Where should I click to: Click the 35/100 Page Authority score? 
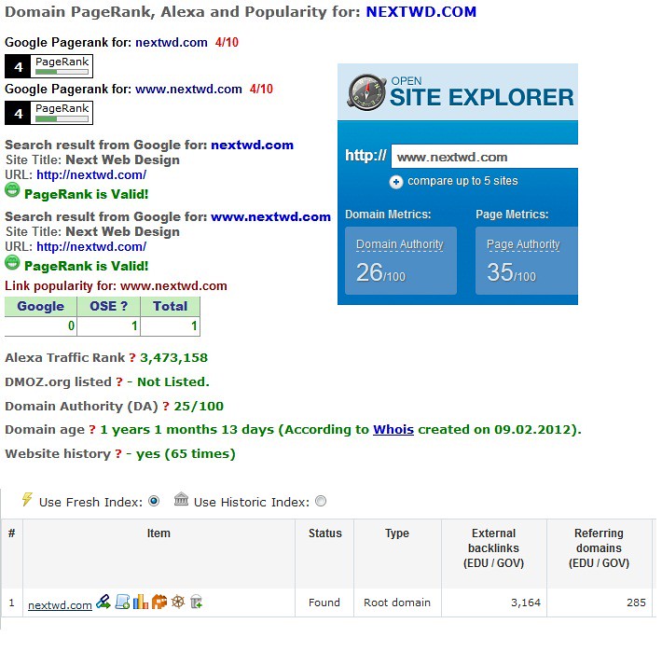pyautogui.click(x=511, y=272)
